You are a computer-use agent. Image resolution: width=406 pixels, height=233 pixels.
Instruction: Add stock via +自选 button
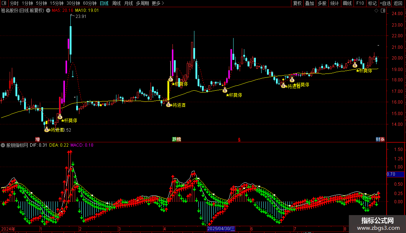click(x=385, y=3)
